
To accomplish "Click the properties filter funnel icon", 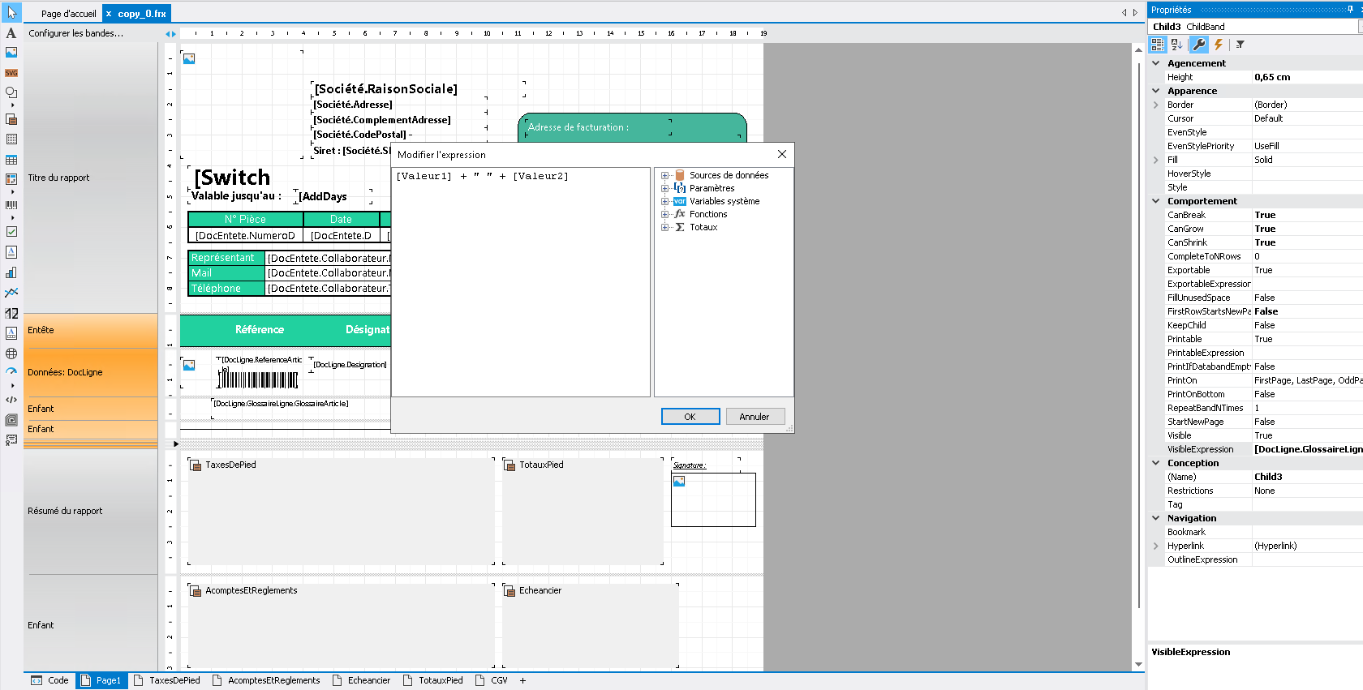I will pos(1240,45).
